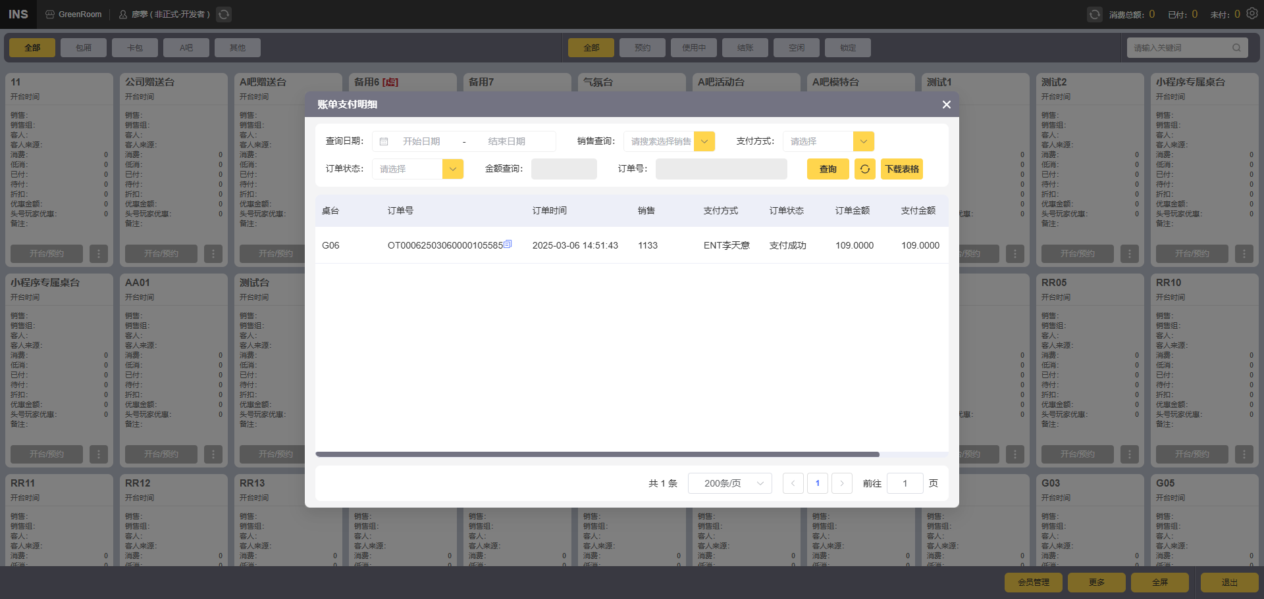The image size is (1264, 599).
Task: Open three-dot menu on RR05 card
Action: point(1130,454)
